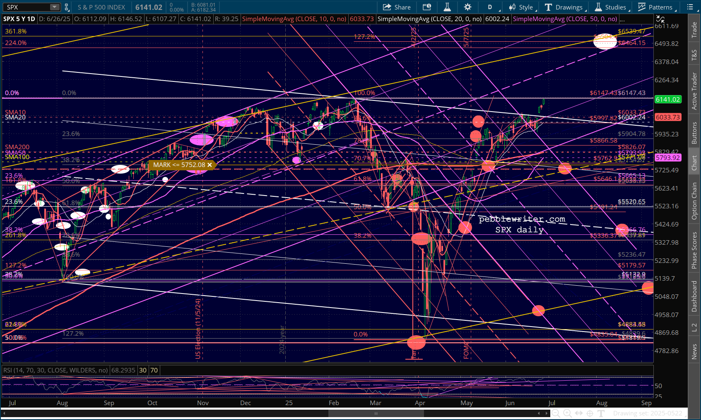Select the crosshair pointer icon
Viewport: 701px width, 420px height.
pyautogui.click(x=590, y=413)
